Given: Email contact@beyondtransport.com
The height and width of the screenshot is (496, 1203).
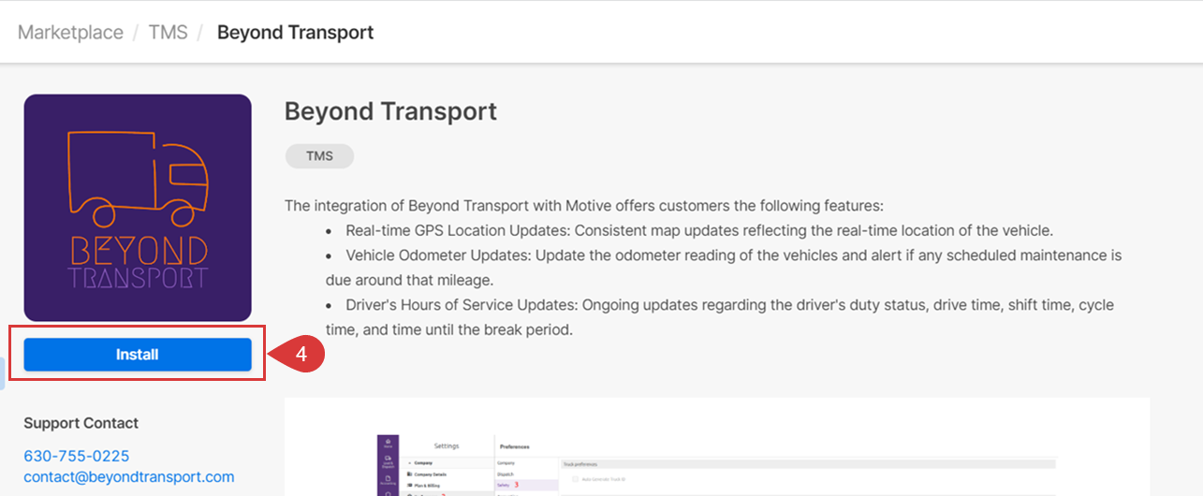Looking at the screenshot, I should coord(129,476).
